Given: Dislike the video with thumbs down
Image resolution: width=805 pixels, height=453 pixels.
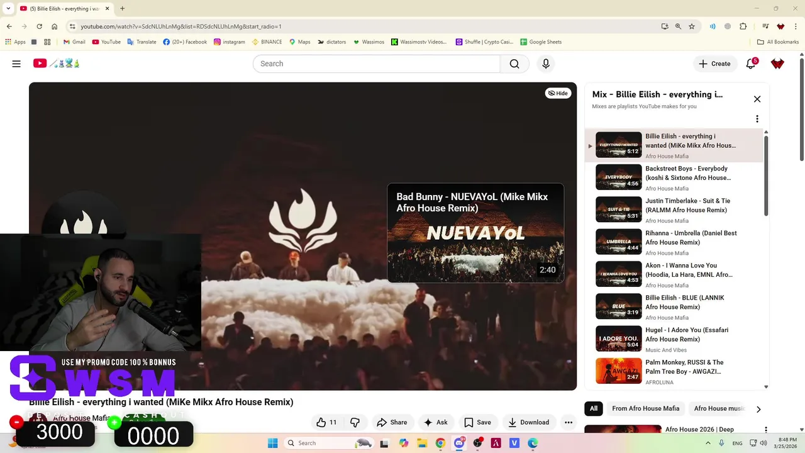Looking at the screenshot, I should click(355, 422).
